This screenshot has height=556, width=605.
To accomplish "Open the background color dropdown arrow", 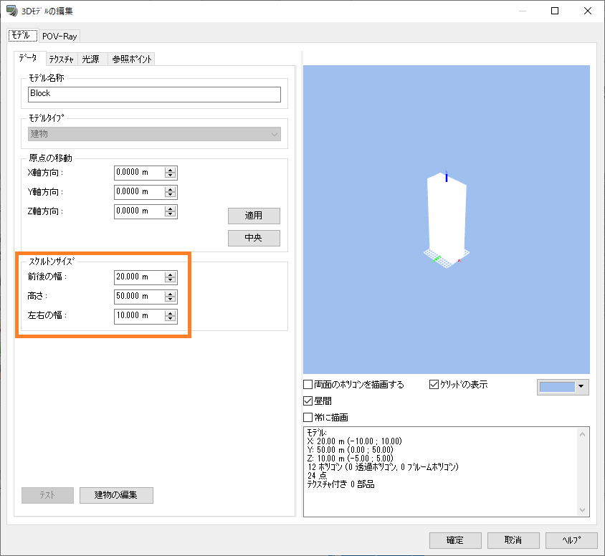I will click(581, 386).
